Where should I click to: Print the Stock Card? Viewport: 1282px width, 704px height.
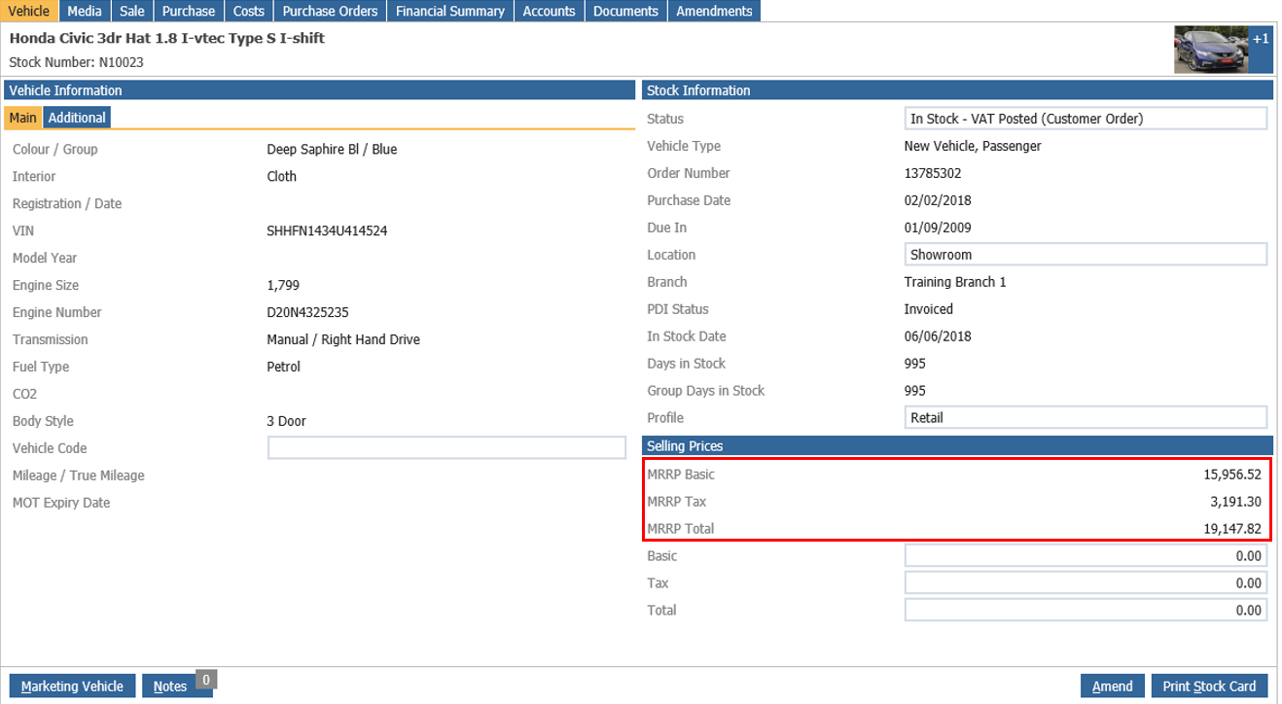click(1209, 686)
